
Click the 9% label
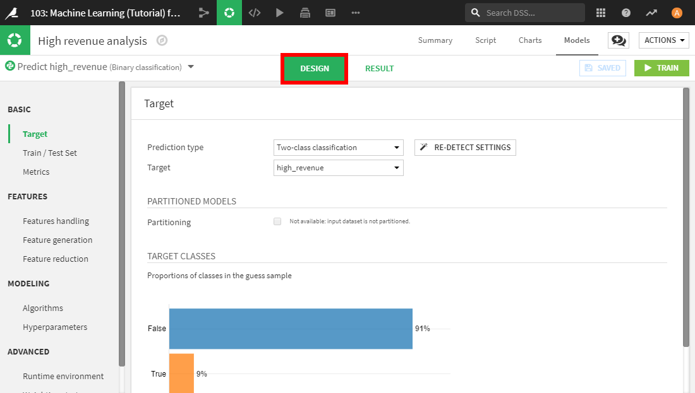click(202, 374)
